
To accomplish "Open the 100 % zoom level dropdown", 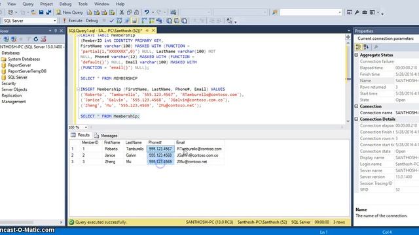I will [x=86, y=127].
